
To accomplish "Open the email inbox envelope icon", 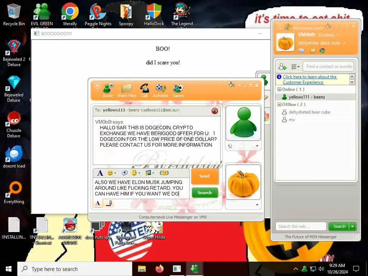I will click(302, 51).
